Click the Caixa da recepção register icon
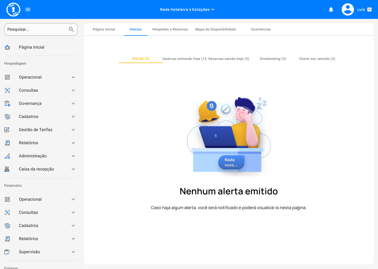The width and height of the screenshot is (378, 269). (x=7, y=169)
